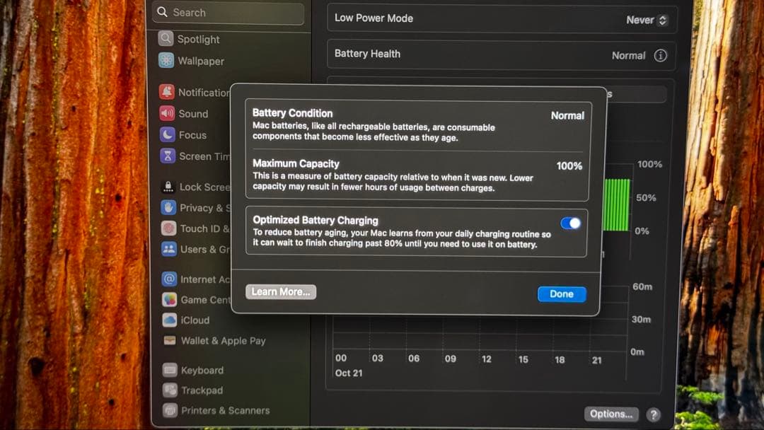Open battery Options button
The height and width of the screenshot is (430, 764).
click(611, 414)
